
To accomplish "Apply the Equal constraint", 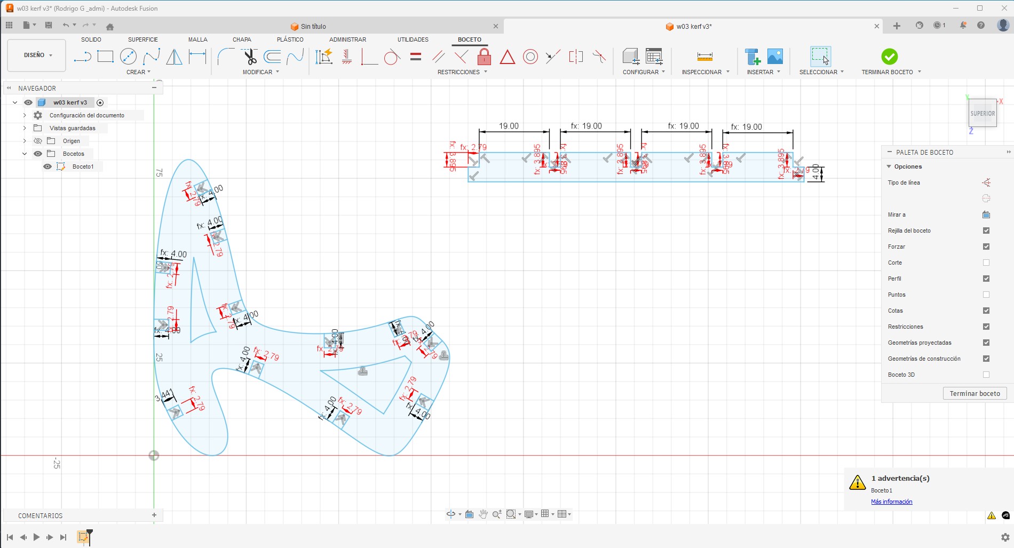I will click(416, 57).
